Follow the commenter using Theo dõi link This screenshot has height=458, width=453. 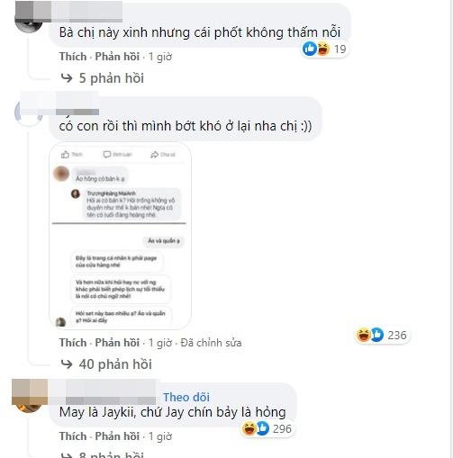186,397
